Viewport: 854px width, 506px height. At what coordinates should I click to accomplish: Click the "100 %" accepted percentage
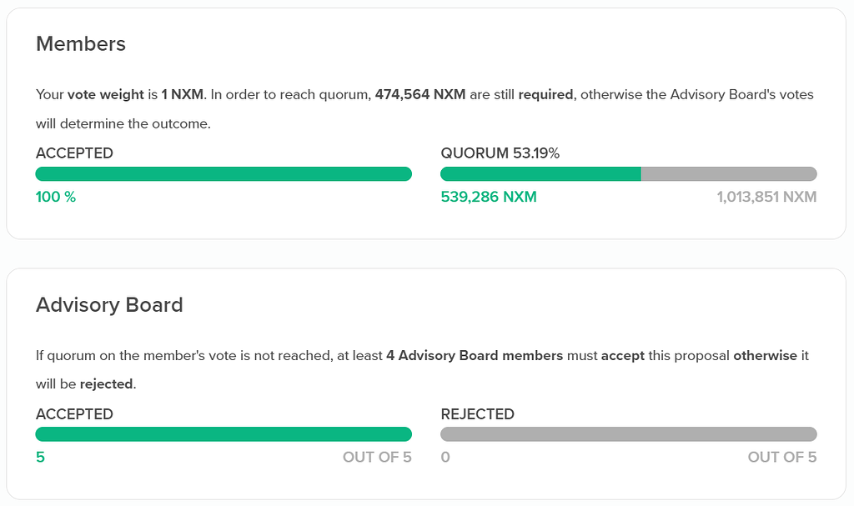[x=56, y=198]
